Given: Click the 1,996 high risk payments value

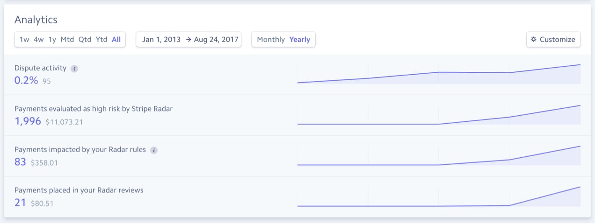Looking at the screenshot, I should pyautogui.click(x=28, y=121).
